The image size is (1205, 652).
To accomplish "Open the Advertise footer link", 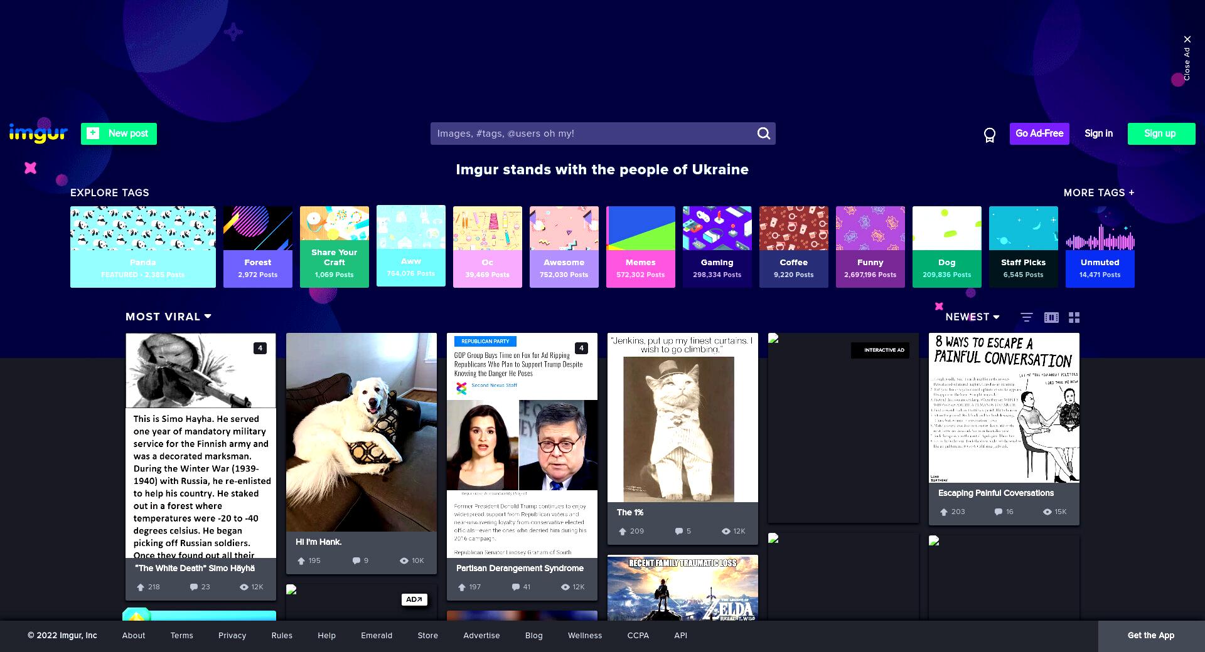I will 481,636.
